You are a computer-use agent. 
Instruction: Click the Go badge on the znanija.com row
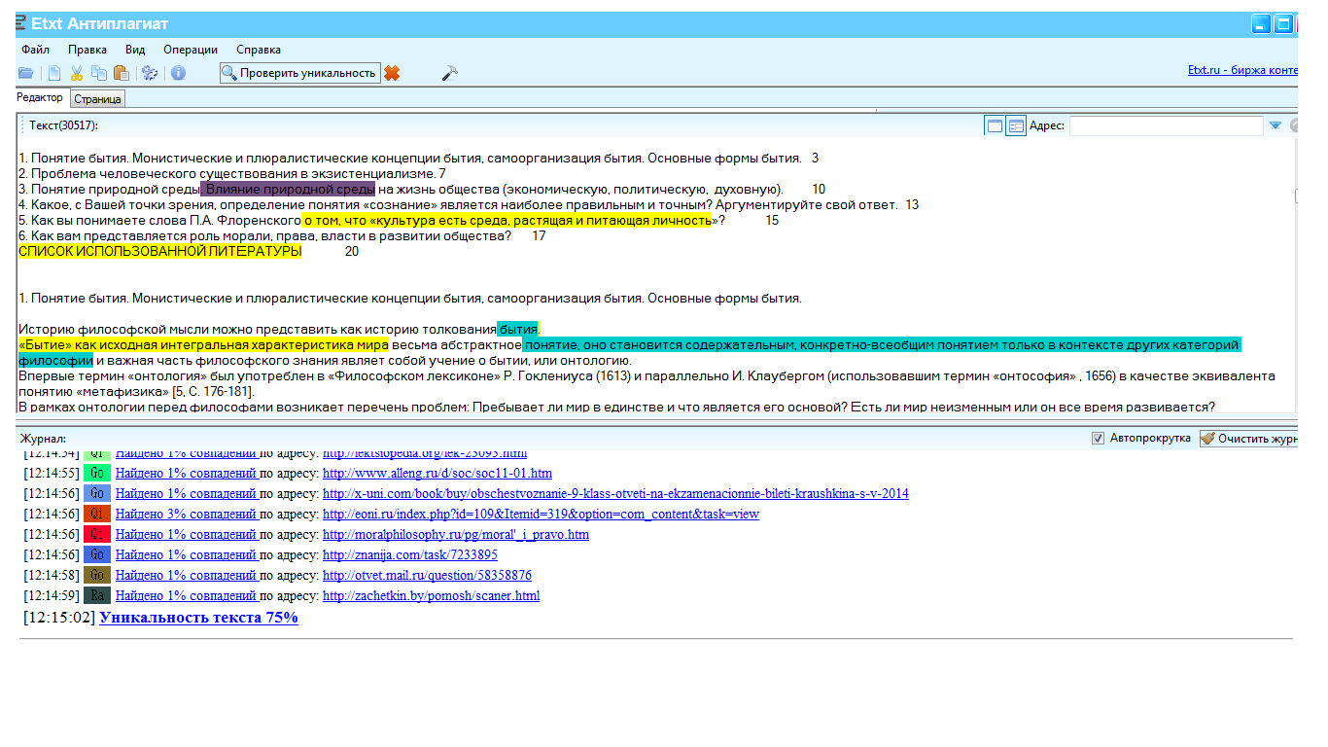(97, 554)
